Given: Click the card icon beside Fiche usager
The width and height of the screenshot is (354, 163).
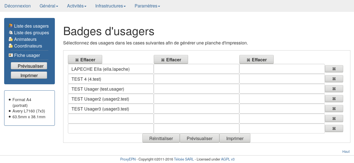Looking at the screenshot, I should point(11,55).
